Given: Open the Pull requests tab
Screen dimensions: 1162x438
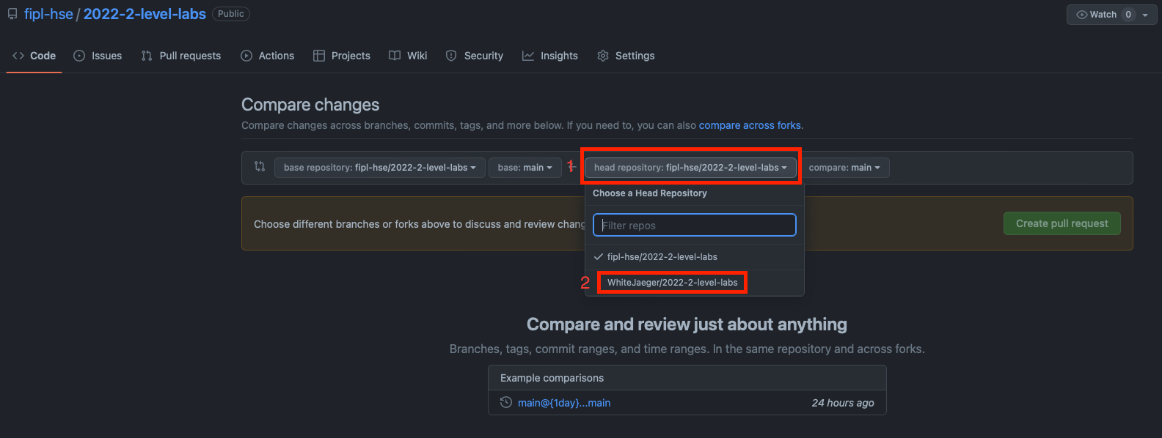Looking at the screenshot, I should [x=181, y=56].
